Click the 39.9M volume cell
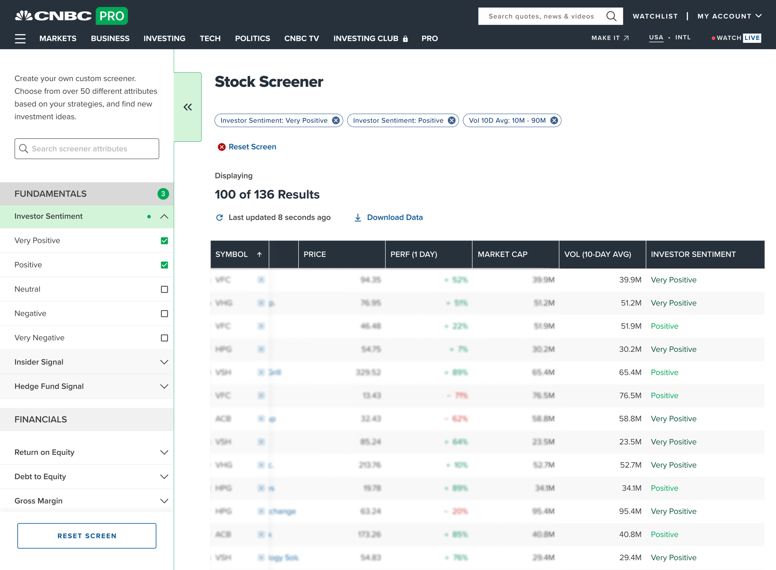776x570 pixels. tap(630, 280)
